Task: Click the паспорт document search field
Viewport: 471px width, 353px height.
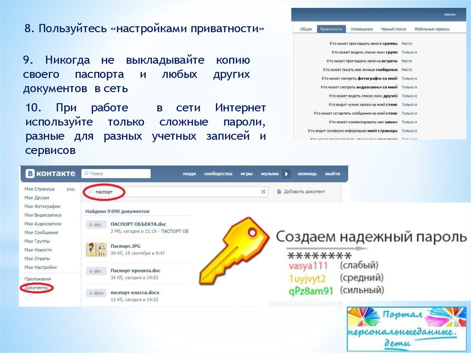Action: [x=175, y=191]
